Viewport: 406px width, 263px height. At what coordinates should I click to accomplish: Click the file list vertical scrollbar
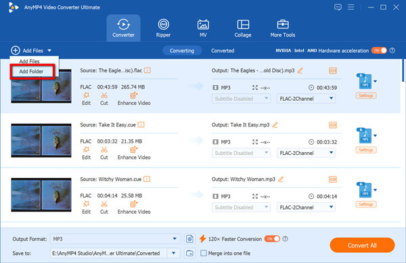pyautogui.click(x=403, y=70)
